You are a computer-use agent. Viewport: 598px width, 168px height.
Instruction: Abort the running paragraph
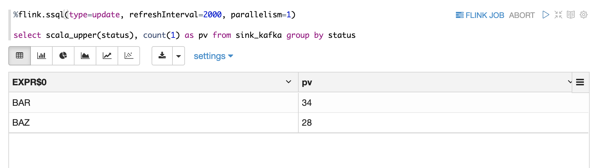pos(522,15)
